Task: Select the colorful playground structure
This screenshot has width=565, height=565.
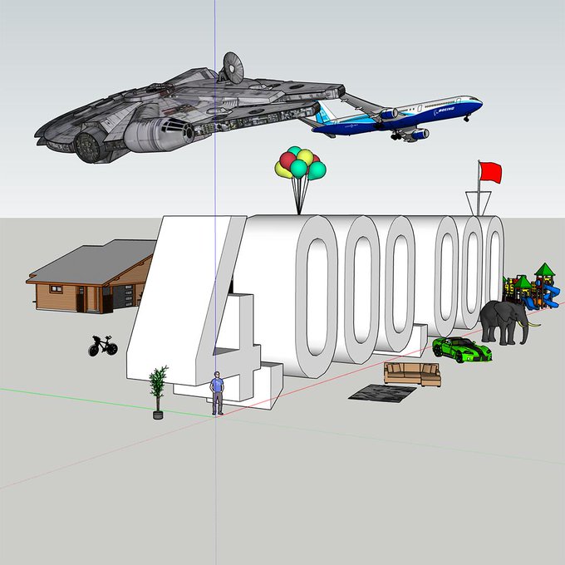Action: [x=532, y=287]
